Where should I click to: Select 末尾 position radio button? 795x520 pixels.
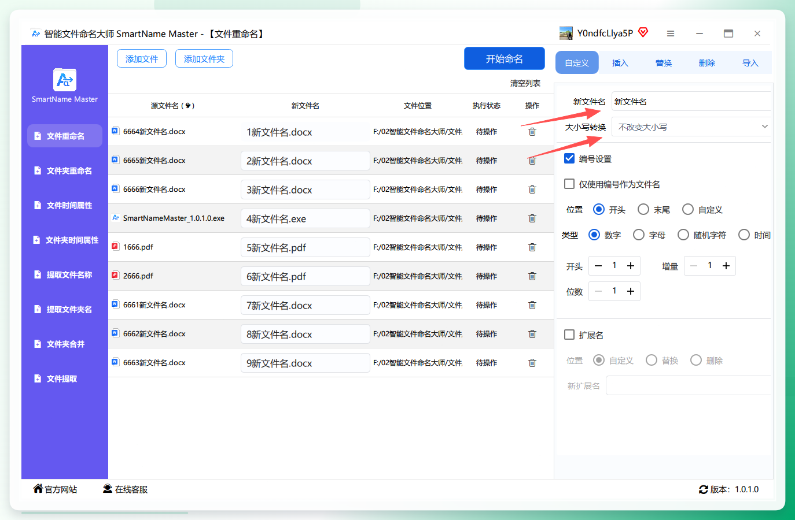coord(643,209)
